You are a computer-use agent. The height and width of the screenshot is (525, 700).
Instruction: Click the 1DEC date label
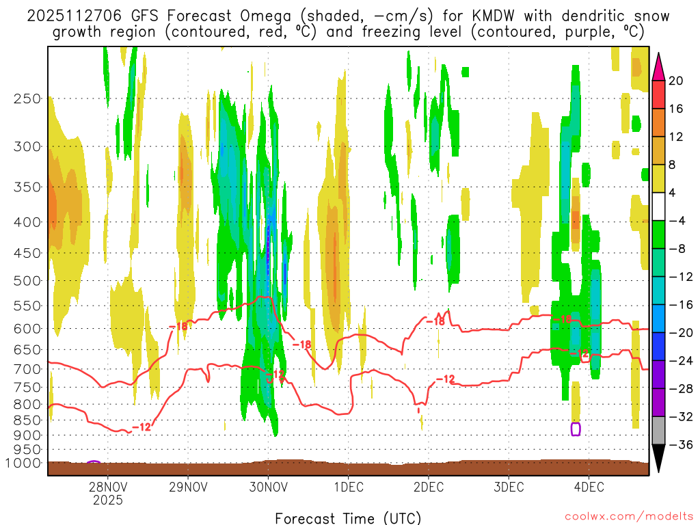click(x=349, y=487)
